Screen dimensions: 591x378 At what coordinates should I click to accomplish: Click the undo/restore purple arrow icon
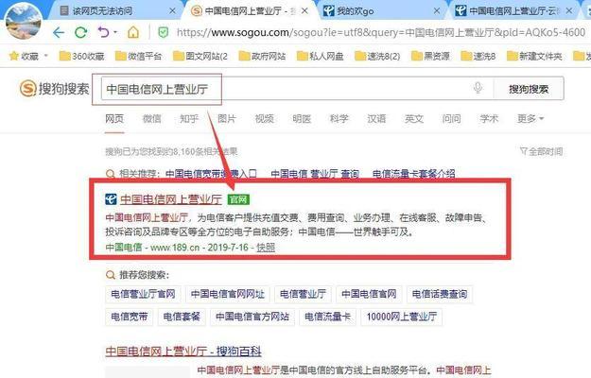(103, 32)
